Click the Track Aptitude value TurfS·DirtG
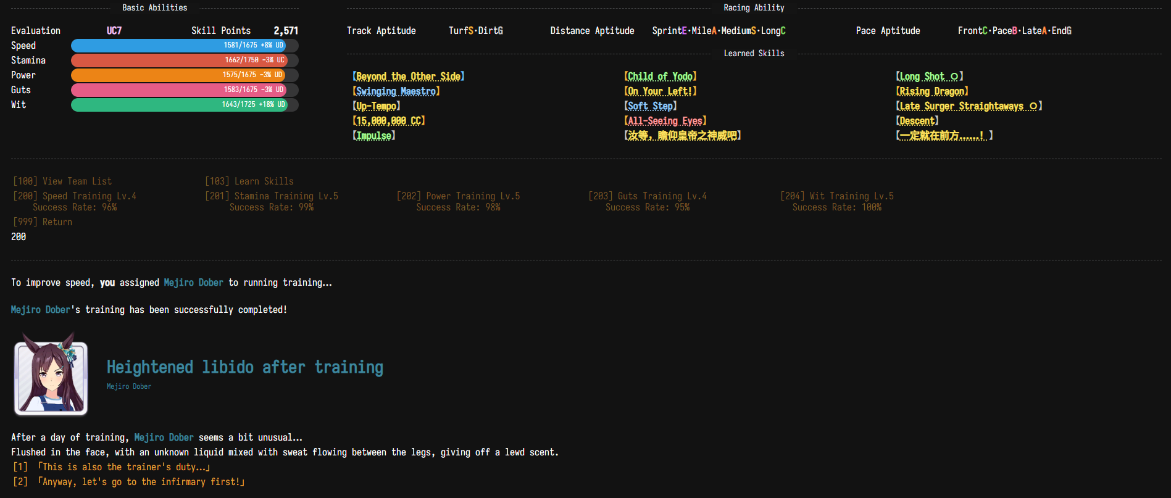The height and width of the screenshot is (498, 1171). [x=476, y=31]
